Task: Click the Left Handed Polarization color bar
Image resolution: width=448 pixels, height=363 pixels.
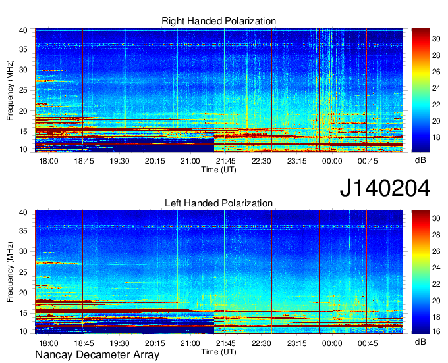Action: [x=420, y=272]
